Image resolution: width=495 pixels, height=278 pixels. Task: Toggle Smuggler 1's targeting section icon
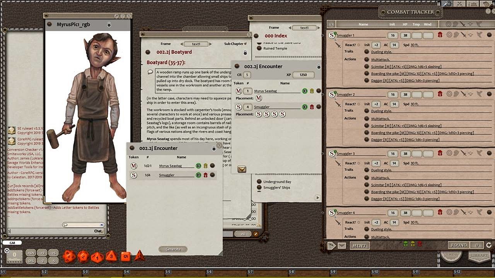point(449,35)
